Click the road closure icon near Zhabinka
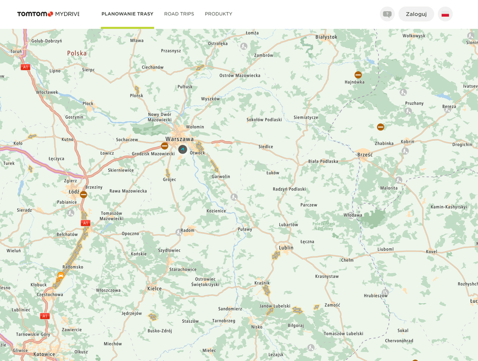 pos(381,127)
